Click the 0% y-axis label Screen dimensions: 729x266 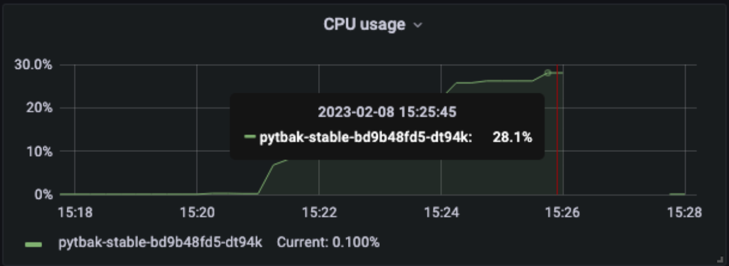[44, 195]
